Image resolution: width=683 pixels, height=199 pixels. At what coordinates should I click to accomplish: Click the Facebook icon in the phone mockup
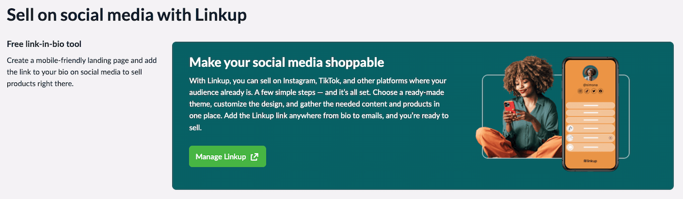coord(601,91)
